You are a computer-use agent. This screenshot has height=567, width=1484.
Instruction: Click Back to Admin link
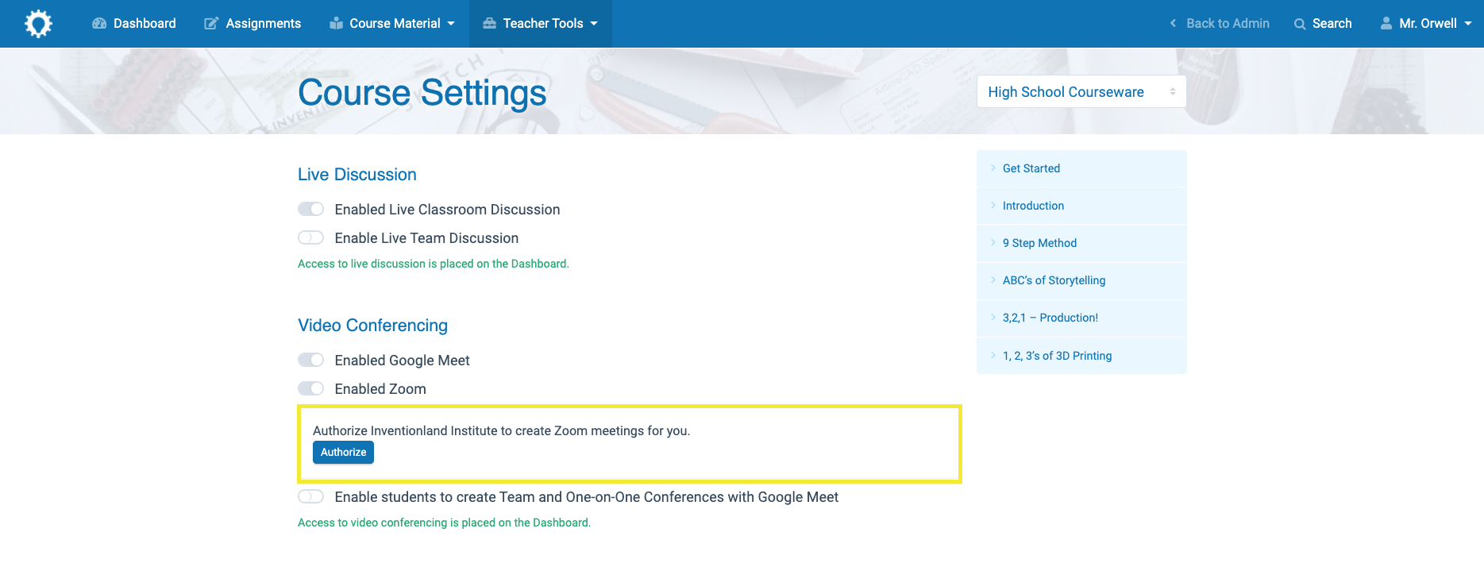1220,24
